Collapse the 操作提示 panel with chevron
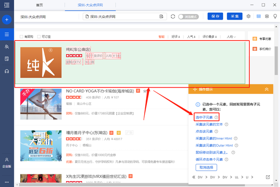 [x=266, y=89]
